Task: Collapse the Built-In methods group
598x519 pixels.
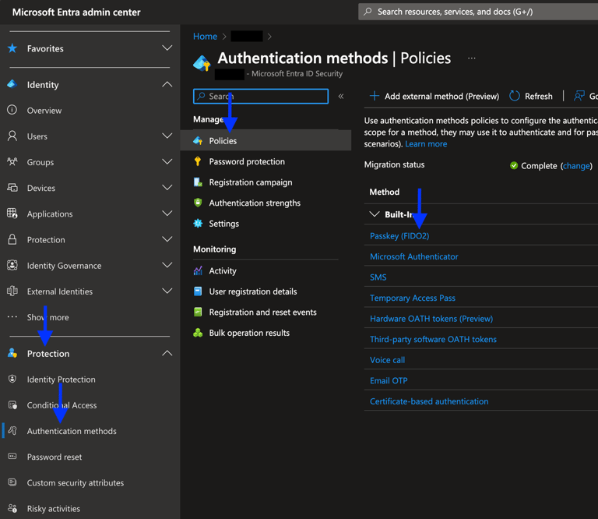Action: [x=375, y=214]
